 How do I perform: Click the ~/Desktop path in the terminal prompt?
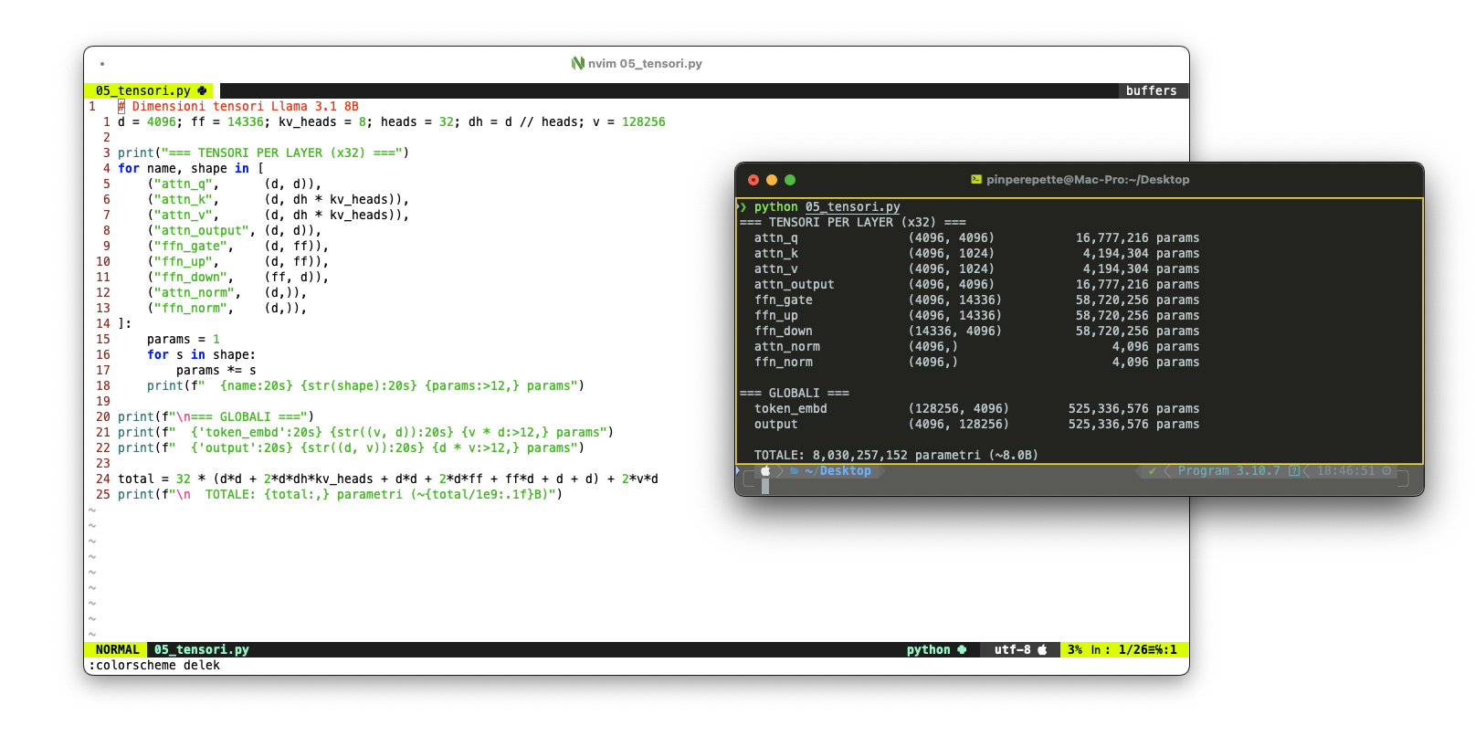coord(838,471)
